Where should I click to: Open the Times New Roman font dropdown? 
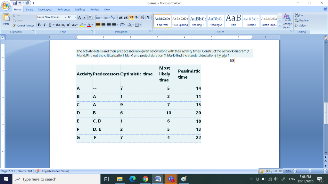pos(66,17)
